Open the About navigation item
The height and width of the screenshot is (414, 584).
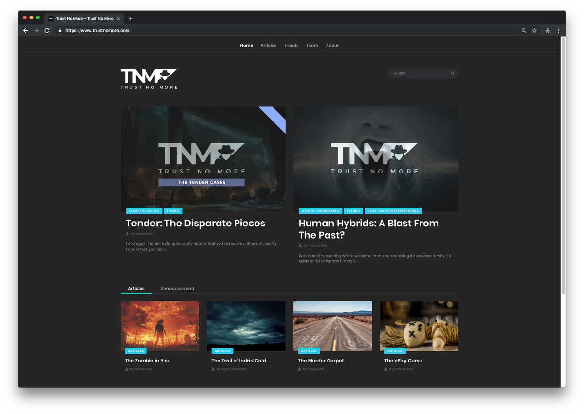(332, 45)
